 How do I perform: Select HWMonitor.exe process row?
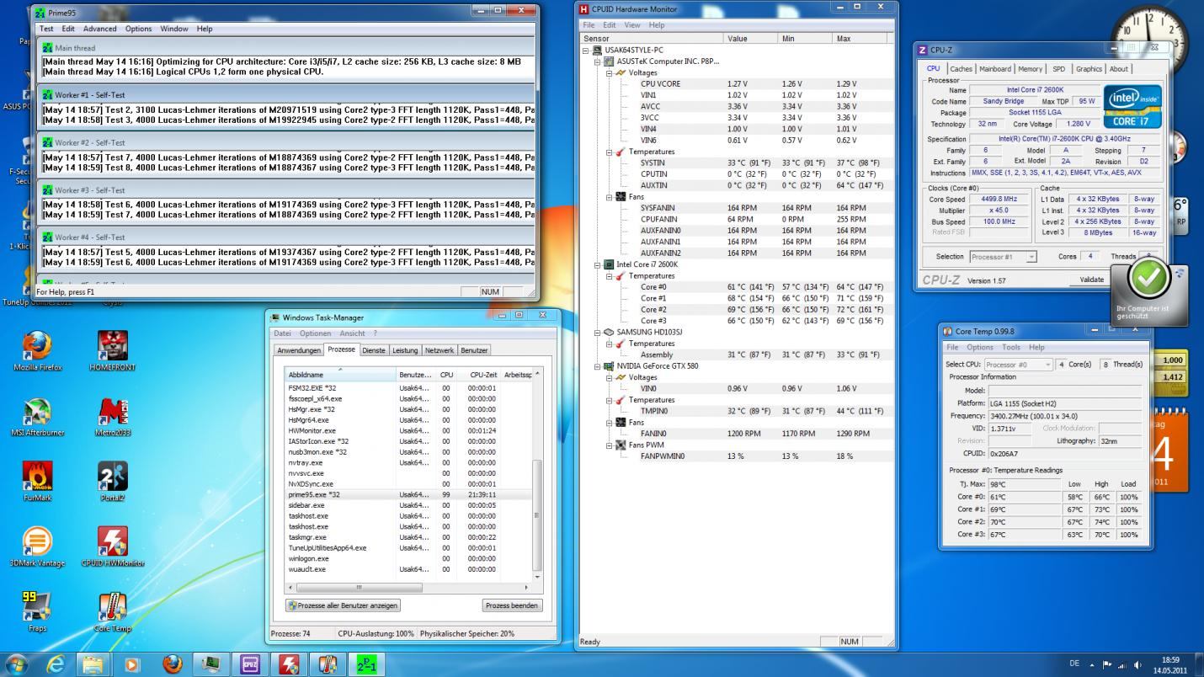pos(408,430)
